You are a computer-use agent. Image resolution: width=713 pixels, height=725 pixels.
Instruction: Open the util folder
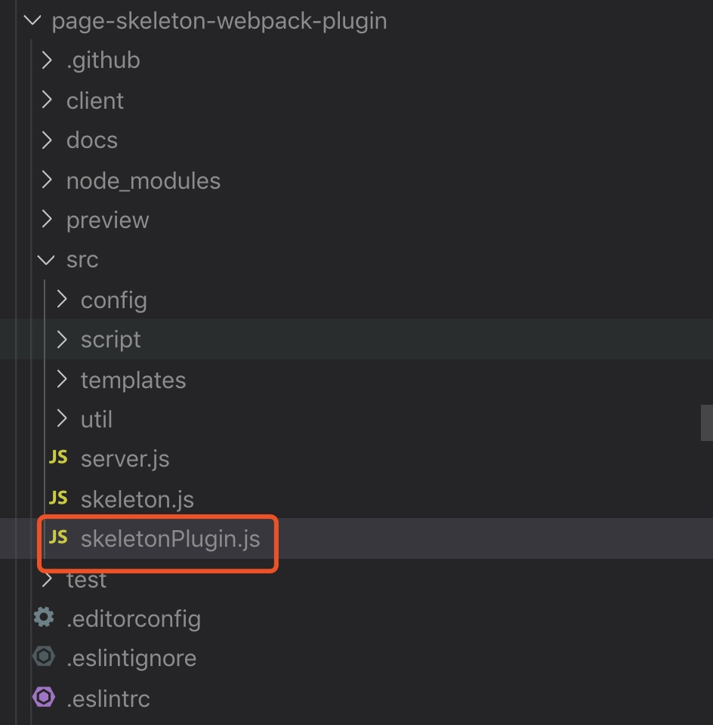pyautogui.click(x=97, y=419)
